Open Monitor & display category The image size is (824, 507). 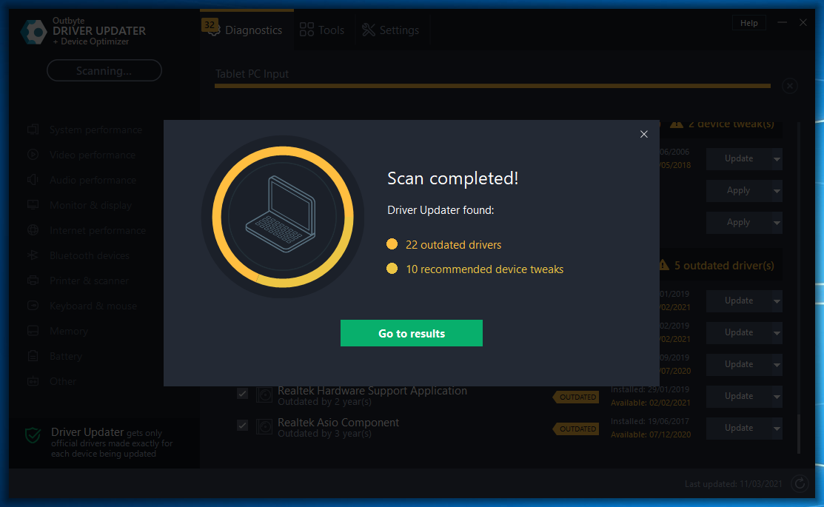[90, 206]
